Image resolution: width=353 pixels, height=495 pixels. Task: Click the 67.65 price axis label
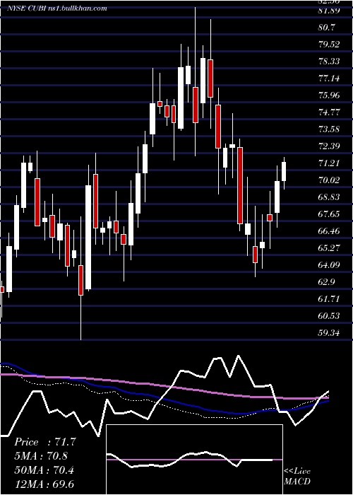[329, 214]
